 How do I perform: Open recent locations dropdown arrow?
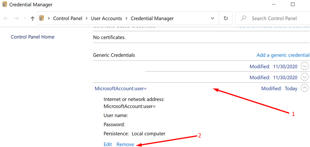25,19
